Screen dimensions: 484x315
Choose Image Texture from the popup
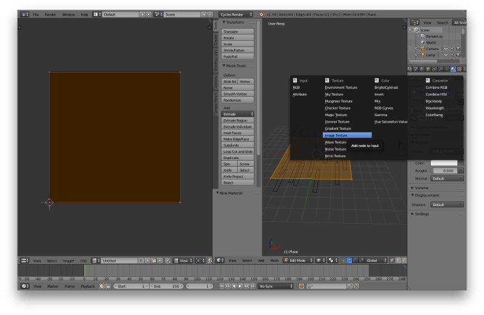coord(347,135)
